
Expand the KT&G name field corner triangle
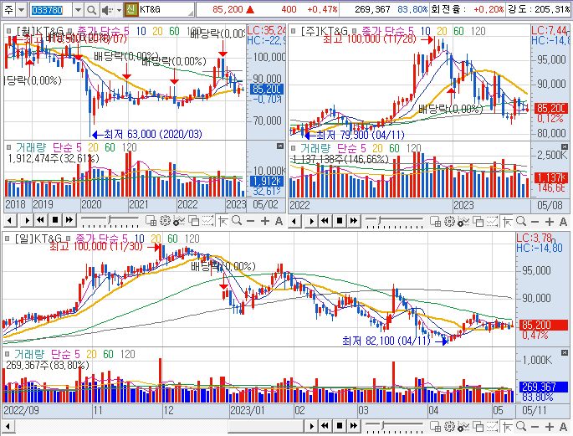(x=191, y=13)
